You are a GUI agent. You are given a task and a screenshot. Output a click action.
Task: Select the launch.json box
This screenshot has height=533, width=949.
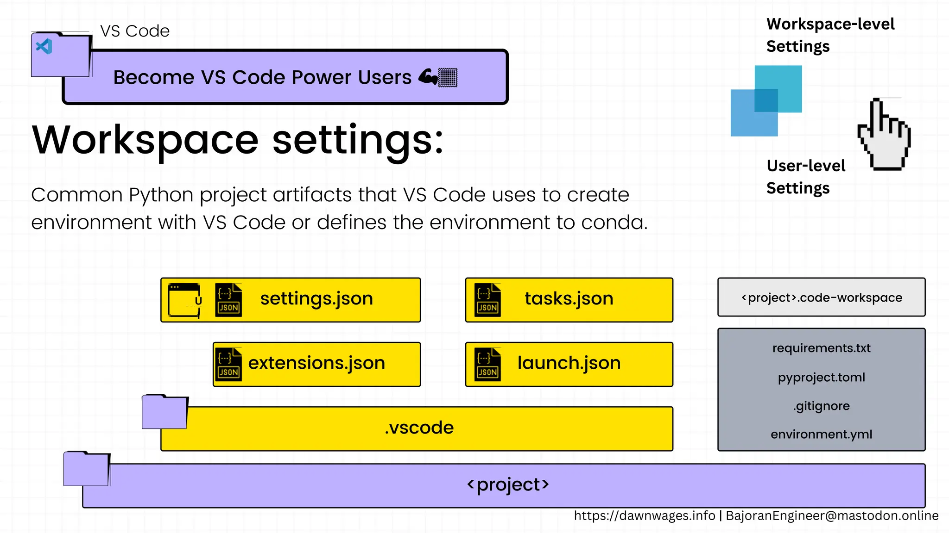569,365
